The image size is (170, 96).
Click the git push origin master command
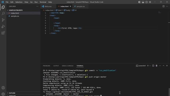point(96,77)
